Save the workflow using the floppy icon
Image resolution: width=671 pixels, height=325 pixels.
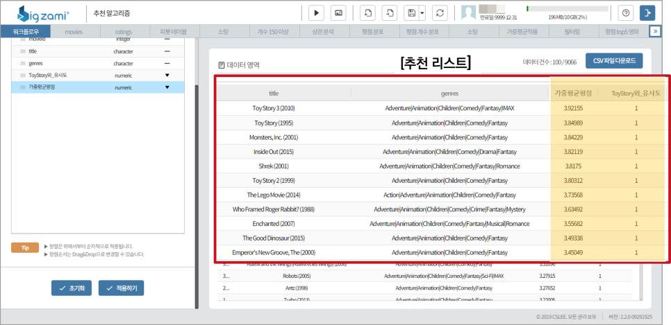pyautogui.click(x=412, y=13)
